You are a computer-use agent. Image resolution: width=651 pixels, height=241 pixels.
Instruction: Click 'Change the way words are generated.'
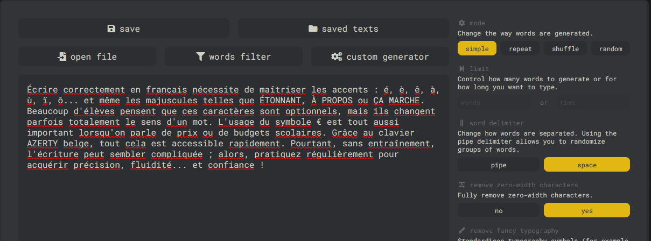click(x=525, y=33)
